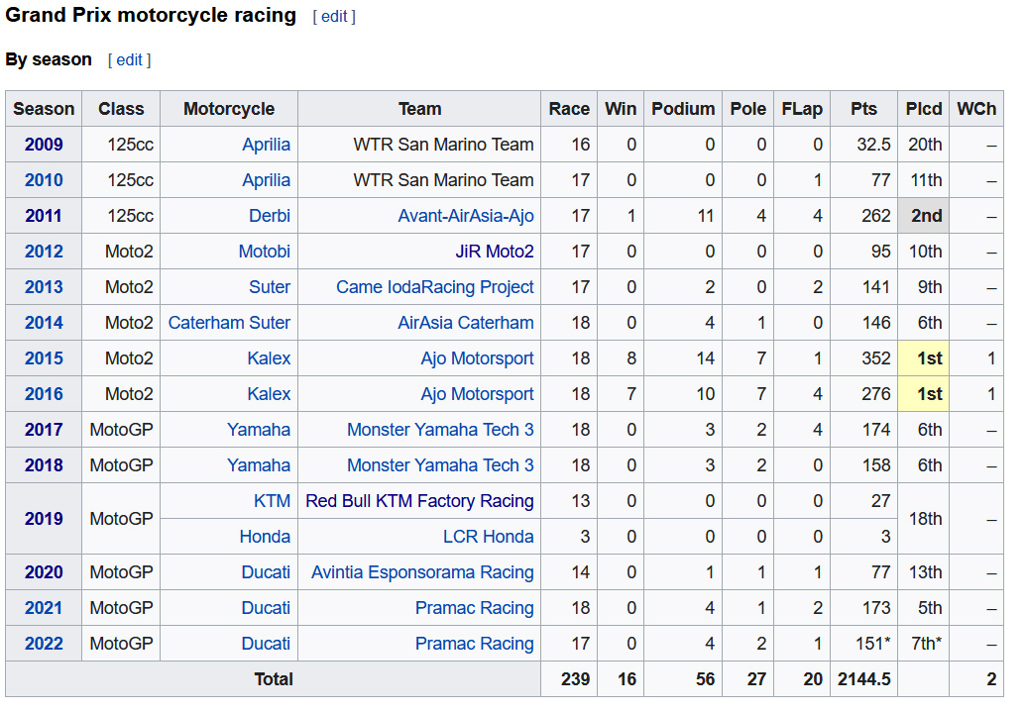Open the LCR Honda team link

coord(489,537)
